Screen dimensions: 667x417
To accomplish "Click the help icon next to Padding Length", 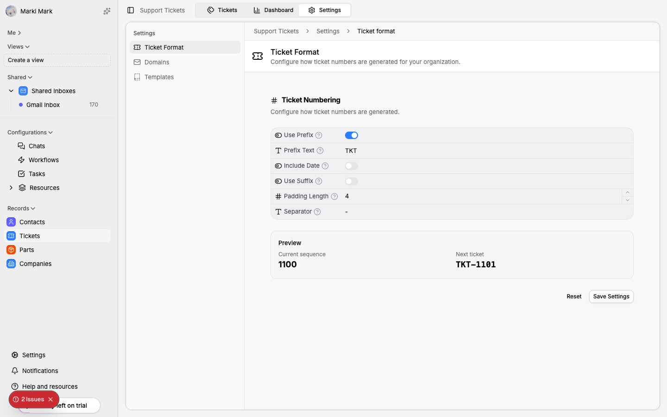I will tap(334, 196).
